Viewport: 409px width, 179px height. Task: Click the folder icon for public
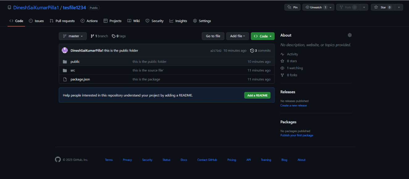point(65,62)
